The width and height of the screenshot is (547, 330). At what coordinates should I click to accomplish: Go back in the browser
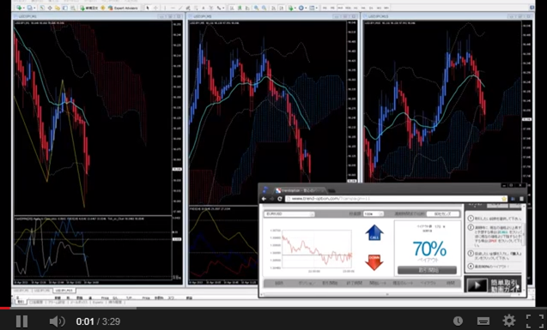click(x=264, y=199)
